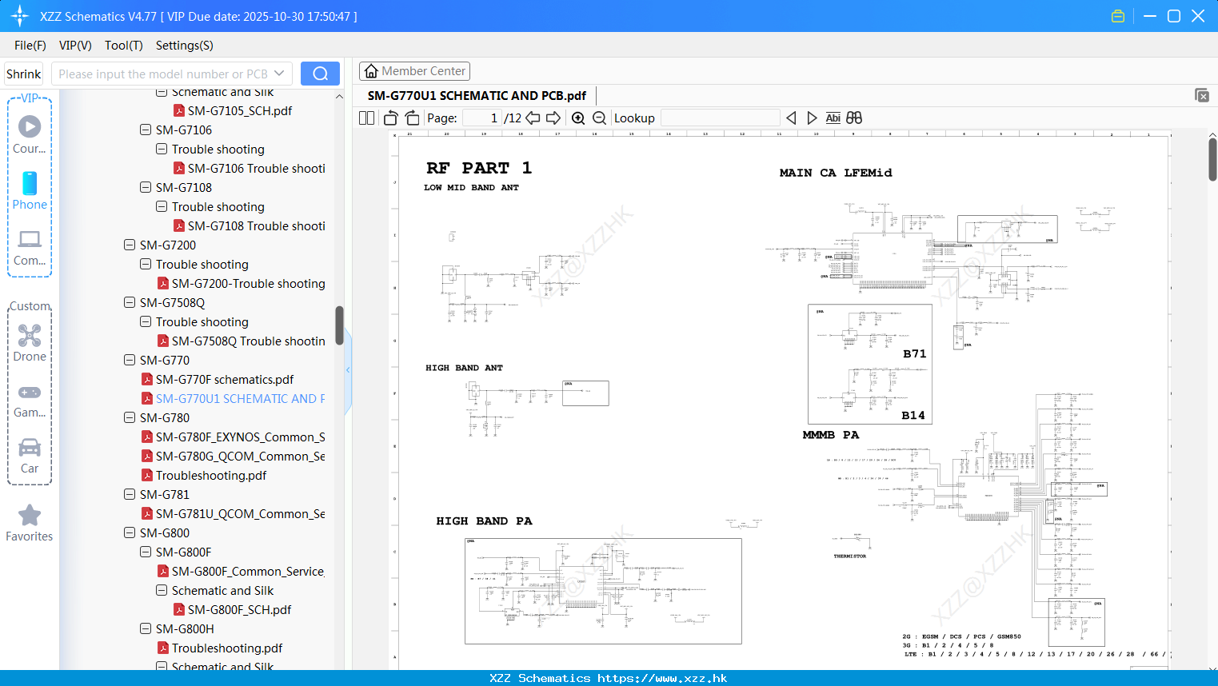Viewport: 1218px width, 686px height.
Task: Select the Phone category
Action: pyautogui.click(x=30, y=191)
